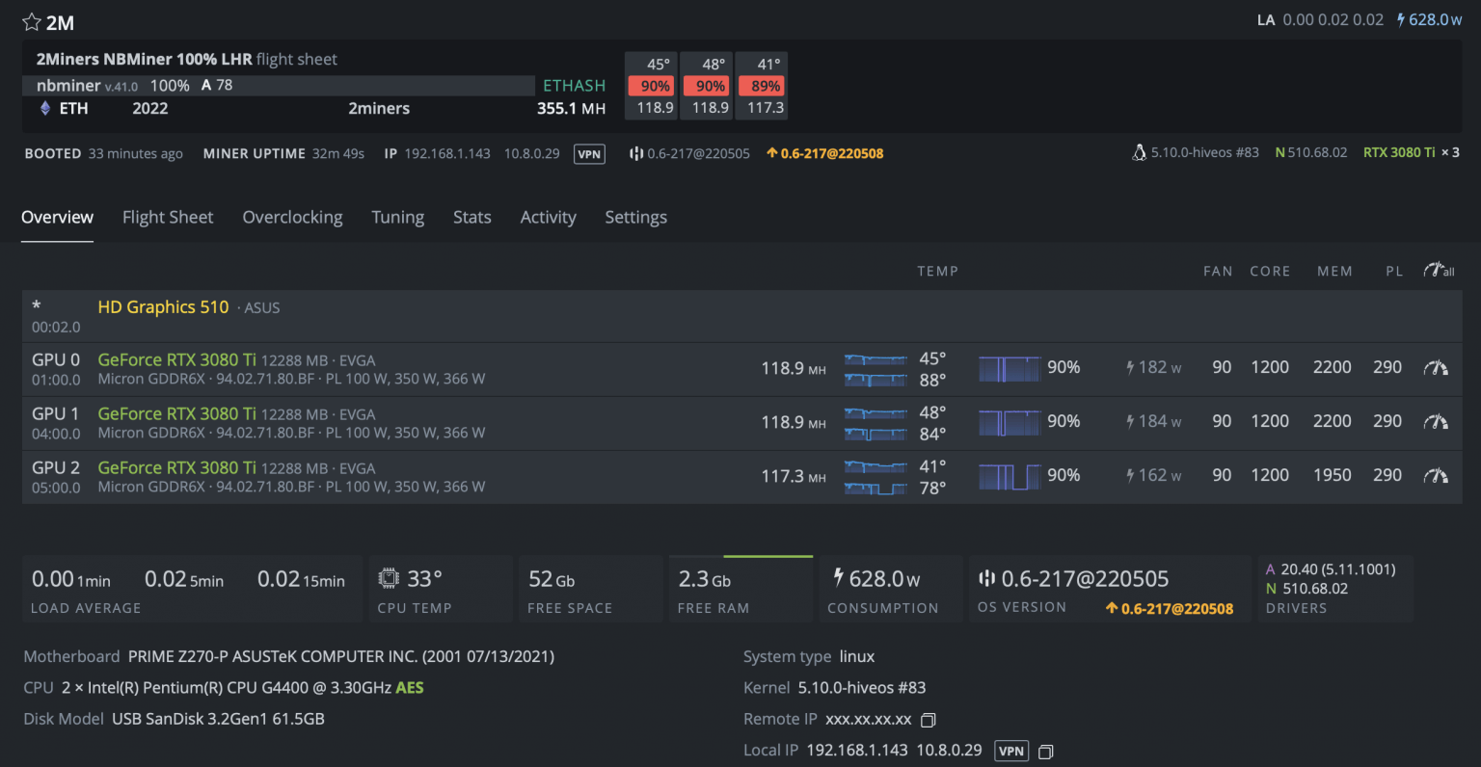The height and width of the screenshot is (767, 1481).
Task: Open the charts icon for GPU 2 row
Action: pos(1437,475)
